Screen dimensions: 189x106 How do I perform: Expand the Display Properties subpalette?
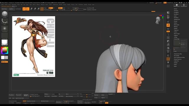[x=178, y=59]
